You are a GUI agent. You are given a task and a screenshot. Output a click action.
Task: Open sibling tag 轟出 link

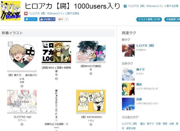(139, 84)
